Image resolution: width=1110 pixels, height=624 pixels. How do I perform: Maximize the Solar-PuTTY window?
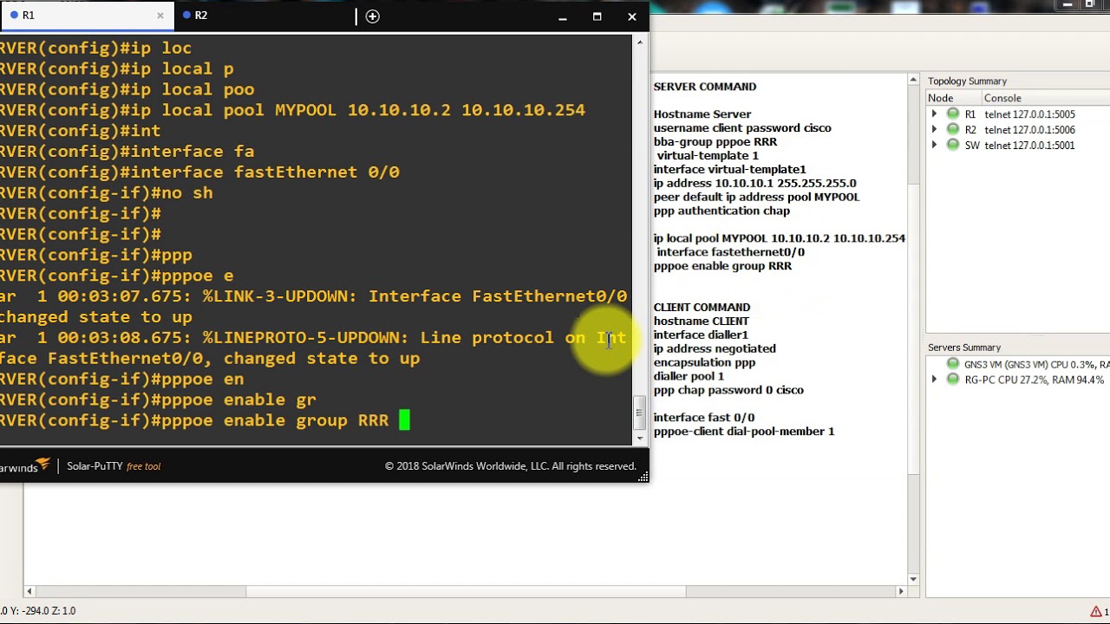coord(597,16)
